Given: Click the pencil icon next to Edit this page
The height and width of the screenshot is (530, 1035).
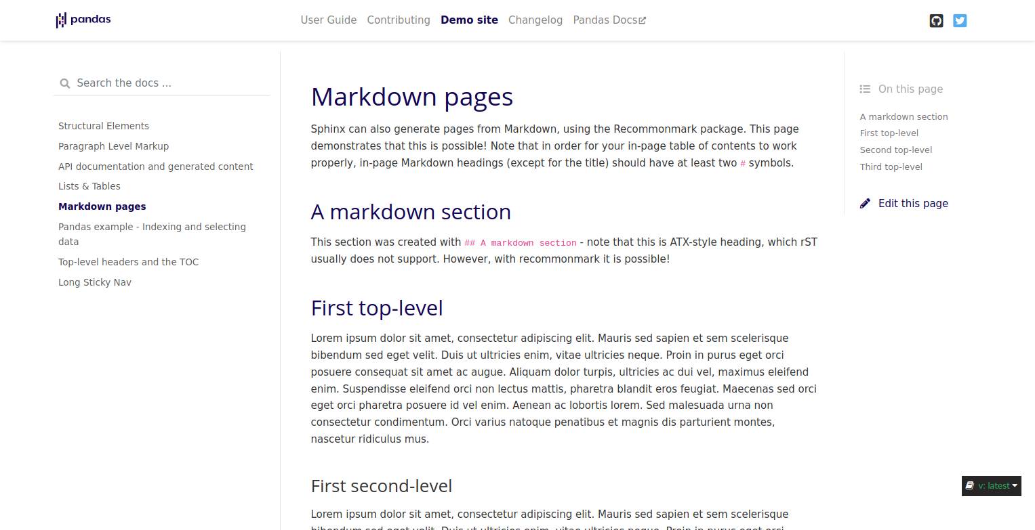Looking at the screenshot, I should click(865, 202).
